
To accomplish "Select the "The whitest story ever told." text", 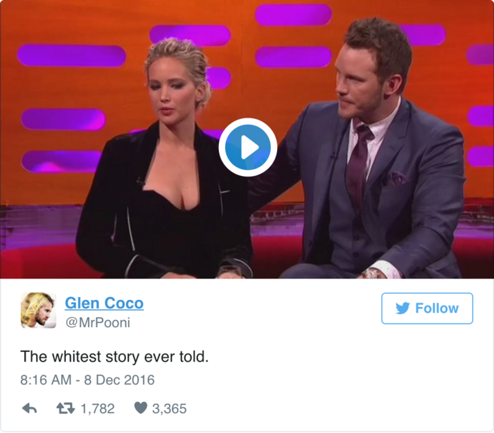I will pyautogui.click(x=114, y=357).
